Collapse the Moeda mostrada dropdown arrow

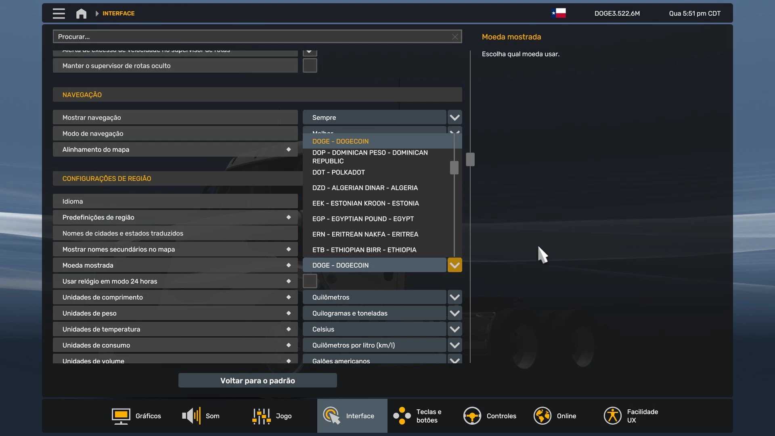[455, 265]
